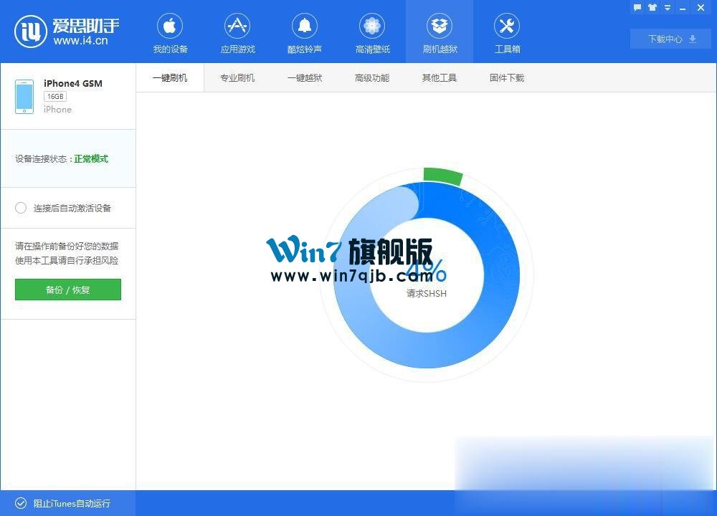Screen dimensions: 717x516
Task: Close the 爱思助手 window
Action: (x=701, y=7)
